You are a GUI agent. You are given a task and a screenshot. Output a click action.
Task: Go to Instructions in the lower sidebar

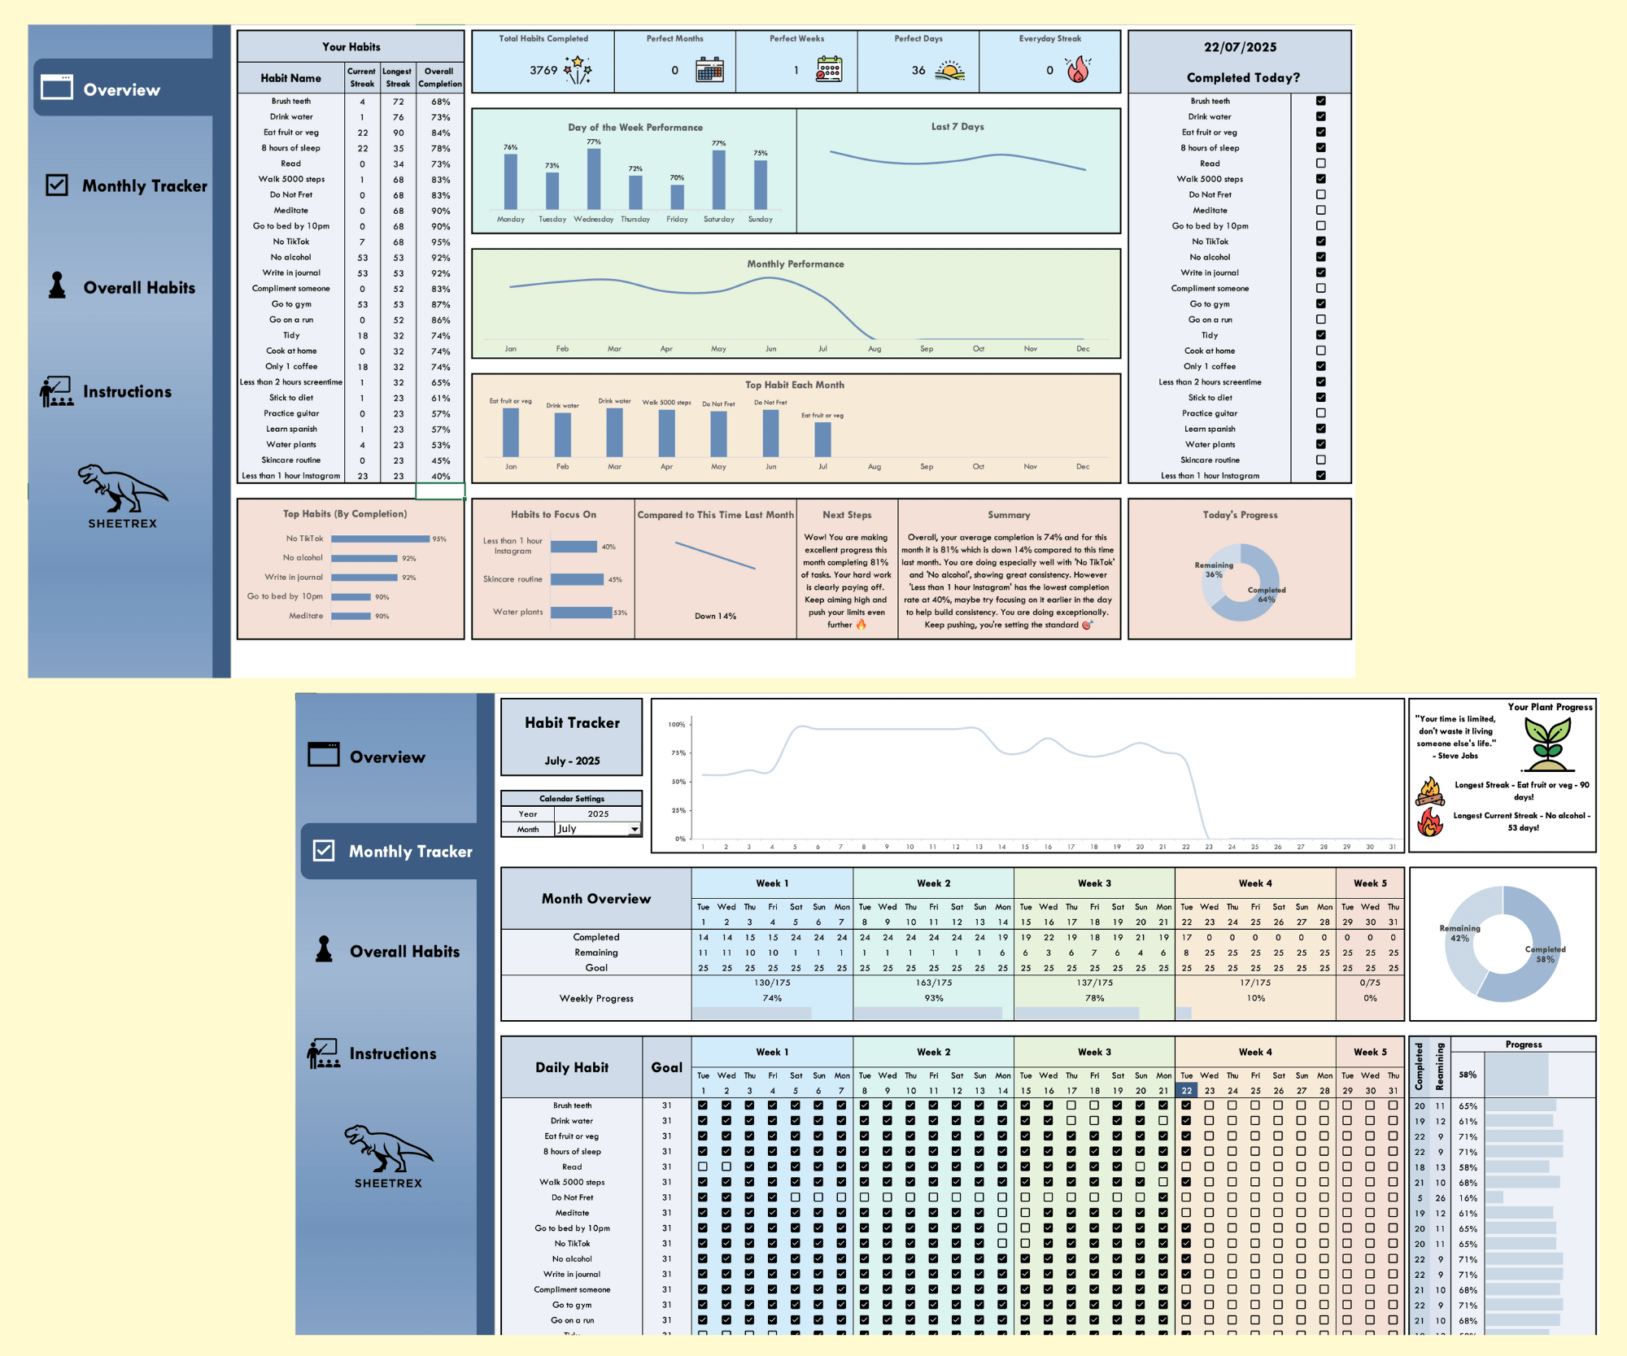coord(373,1053)
